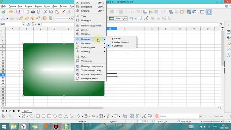Viewport: 231px width, 130px height.
Task: Expand the 'Расположение' submenu
Action: pyautogui.click(x=91, y=47)
